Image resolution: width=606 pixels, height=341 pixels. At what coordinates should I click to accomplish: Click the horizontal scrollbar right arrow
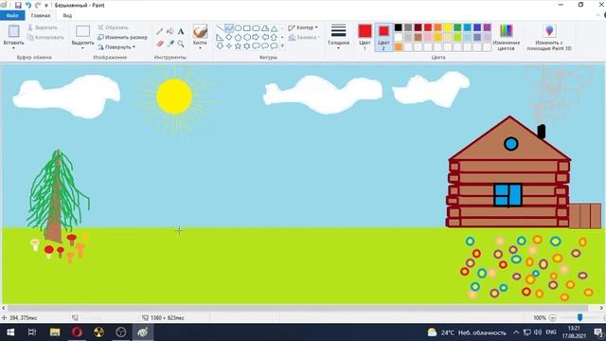(601, 308)
